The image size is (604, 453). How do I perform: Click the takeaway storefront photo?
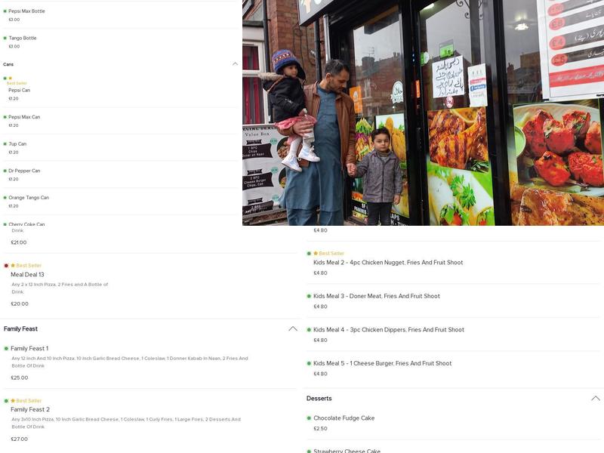[423, 112]
